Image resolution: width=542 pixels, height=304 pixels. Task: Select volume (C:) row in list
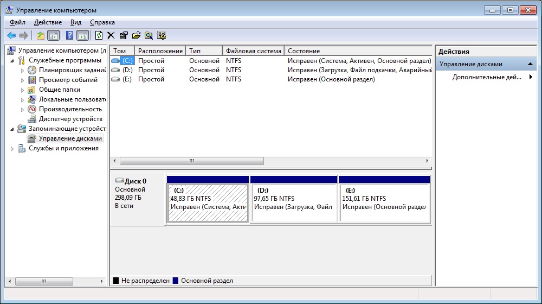coord(271,61)
